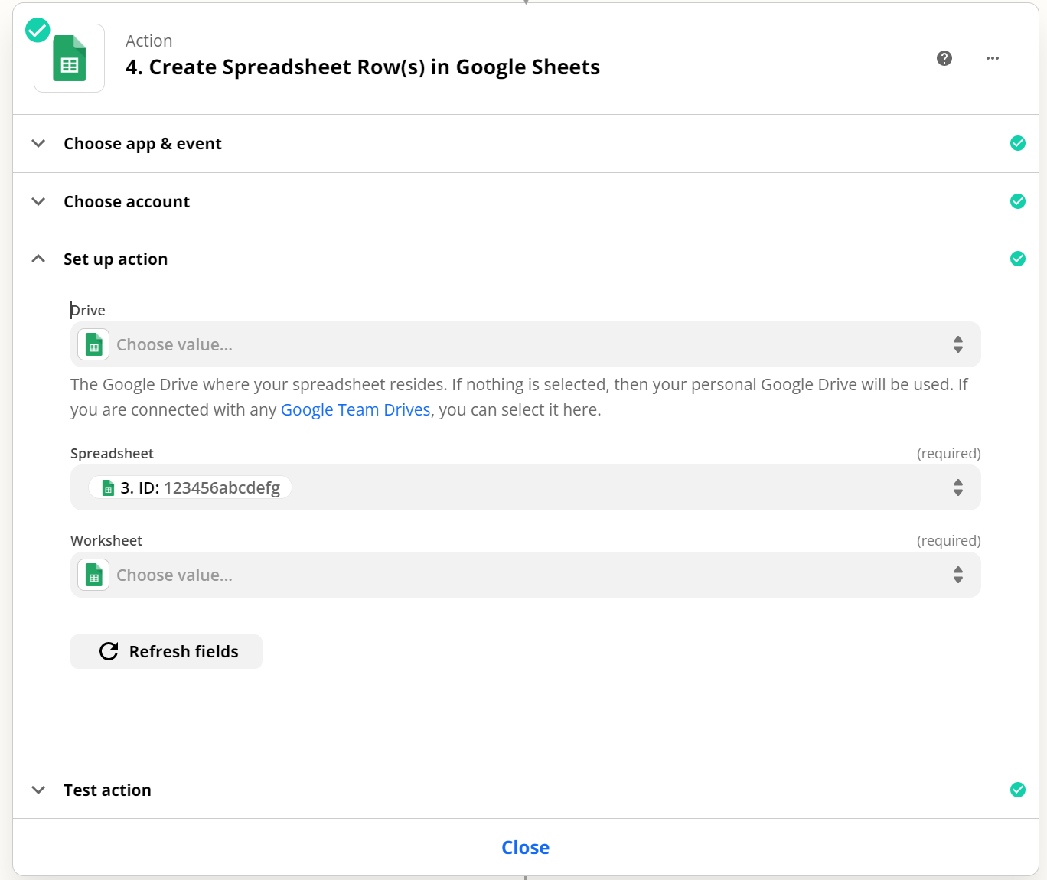Open Worksheet dropdown arrows

pos(958,575)
